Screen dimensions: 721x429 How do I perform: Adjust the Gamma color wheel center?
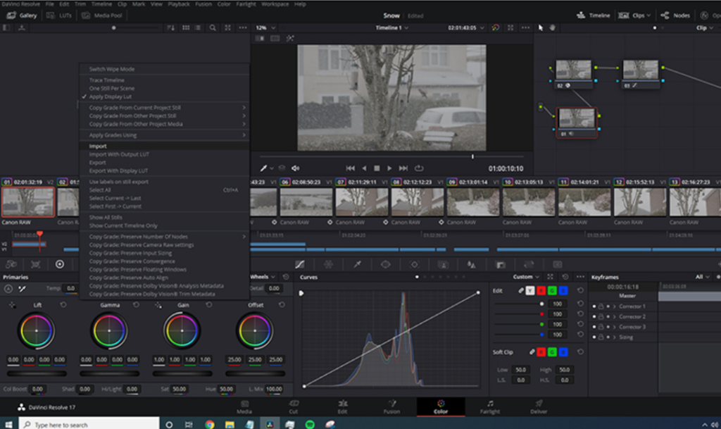[x=109, y=330]
